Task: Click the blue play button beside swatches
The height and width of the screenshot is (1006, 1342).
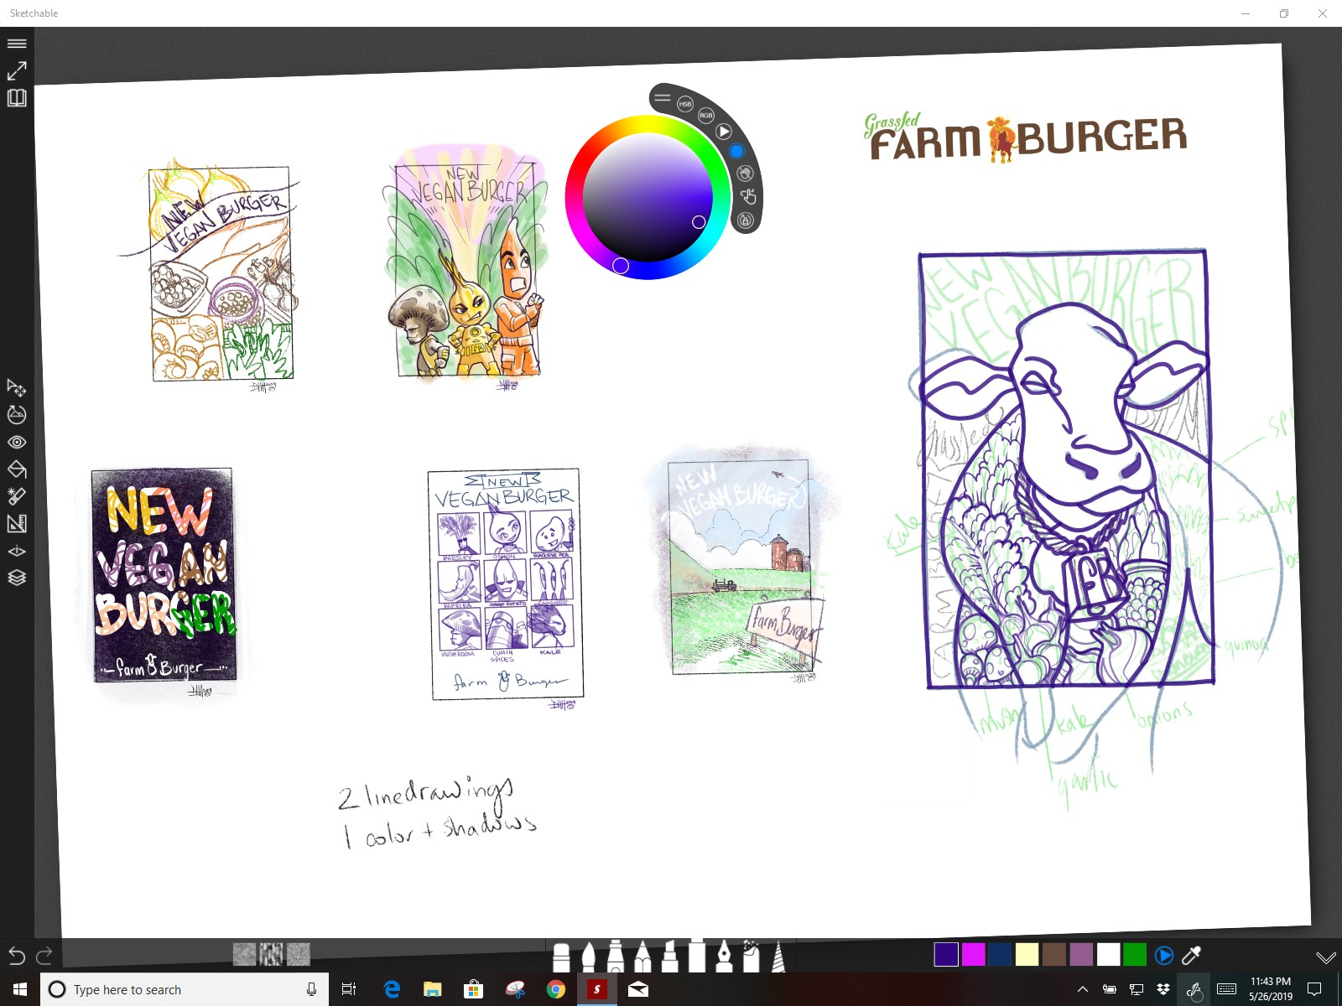Action: click(x=1164, y=955)
